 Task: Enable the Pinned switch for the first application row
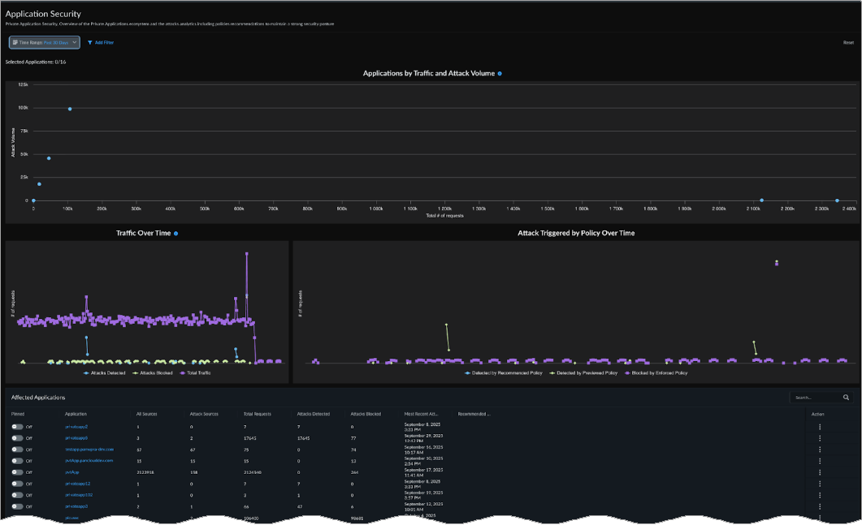[x=17, y=426]
